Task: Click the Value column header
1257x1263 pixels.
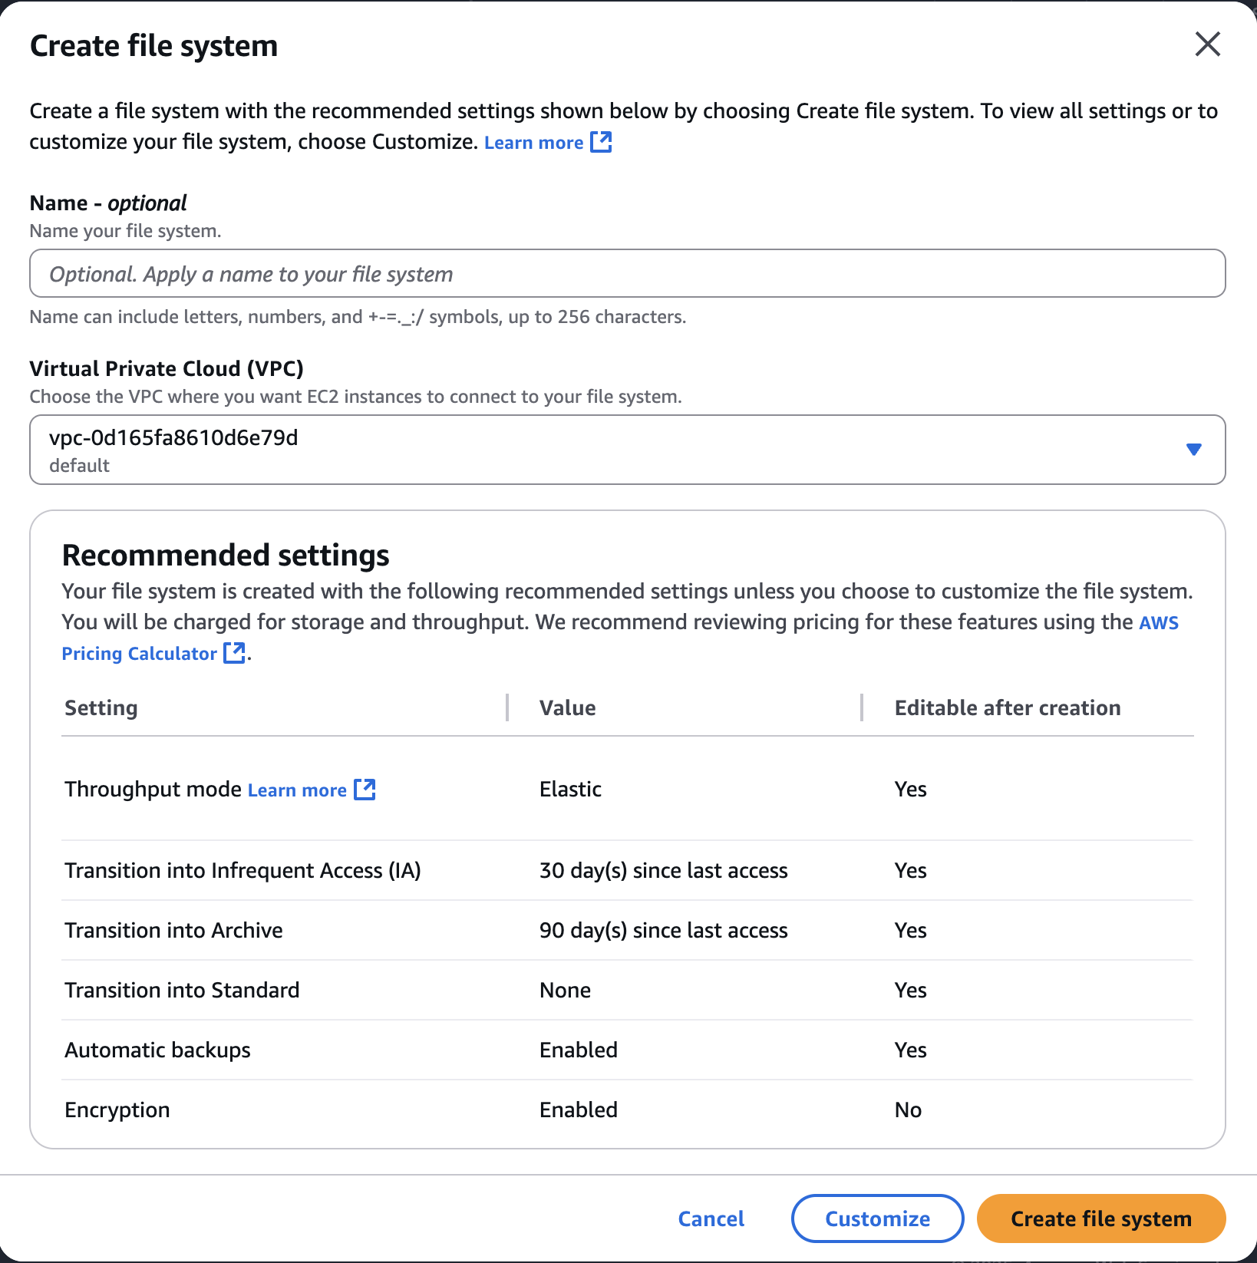Action: click(x=567, y=707)
